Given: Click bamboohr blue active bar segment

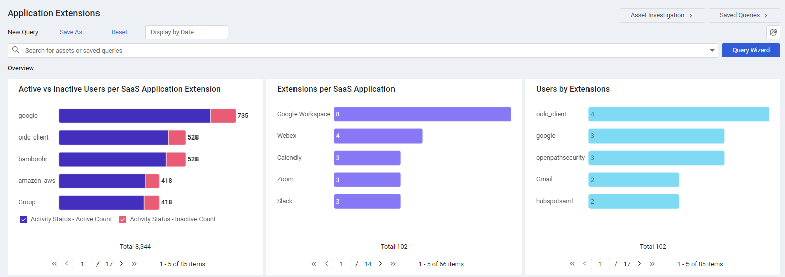Looking at the screenshot, I should click(x=113, y=159).
